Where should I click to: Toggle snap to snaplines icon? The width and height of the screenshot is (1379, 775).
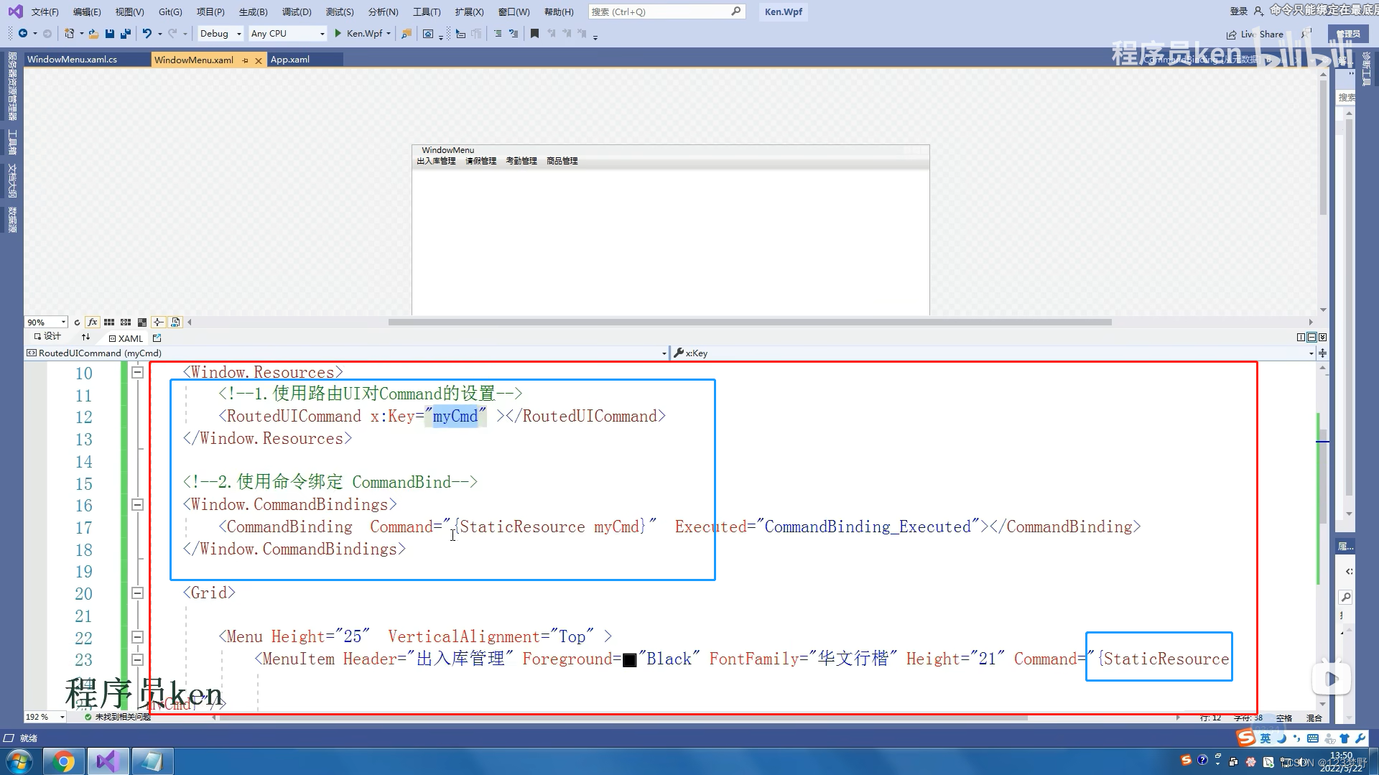pyautogui.click(x=159, y=322)
